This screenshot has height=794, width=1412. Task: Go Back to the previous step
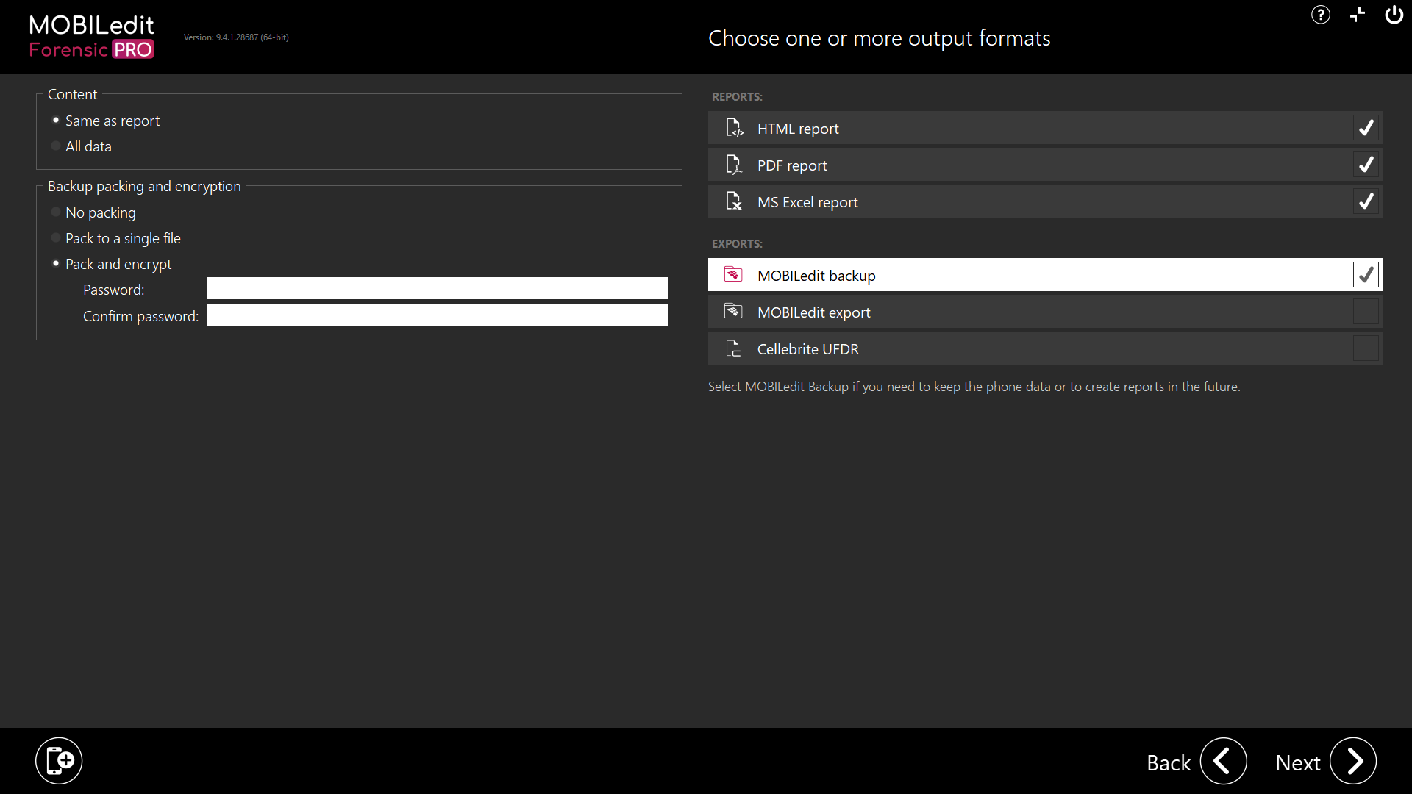[1223, 762]
